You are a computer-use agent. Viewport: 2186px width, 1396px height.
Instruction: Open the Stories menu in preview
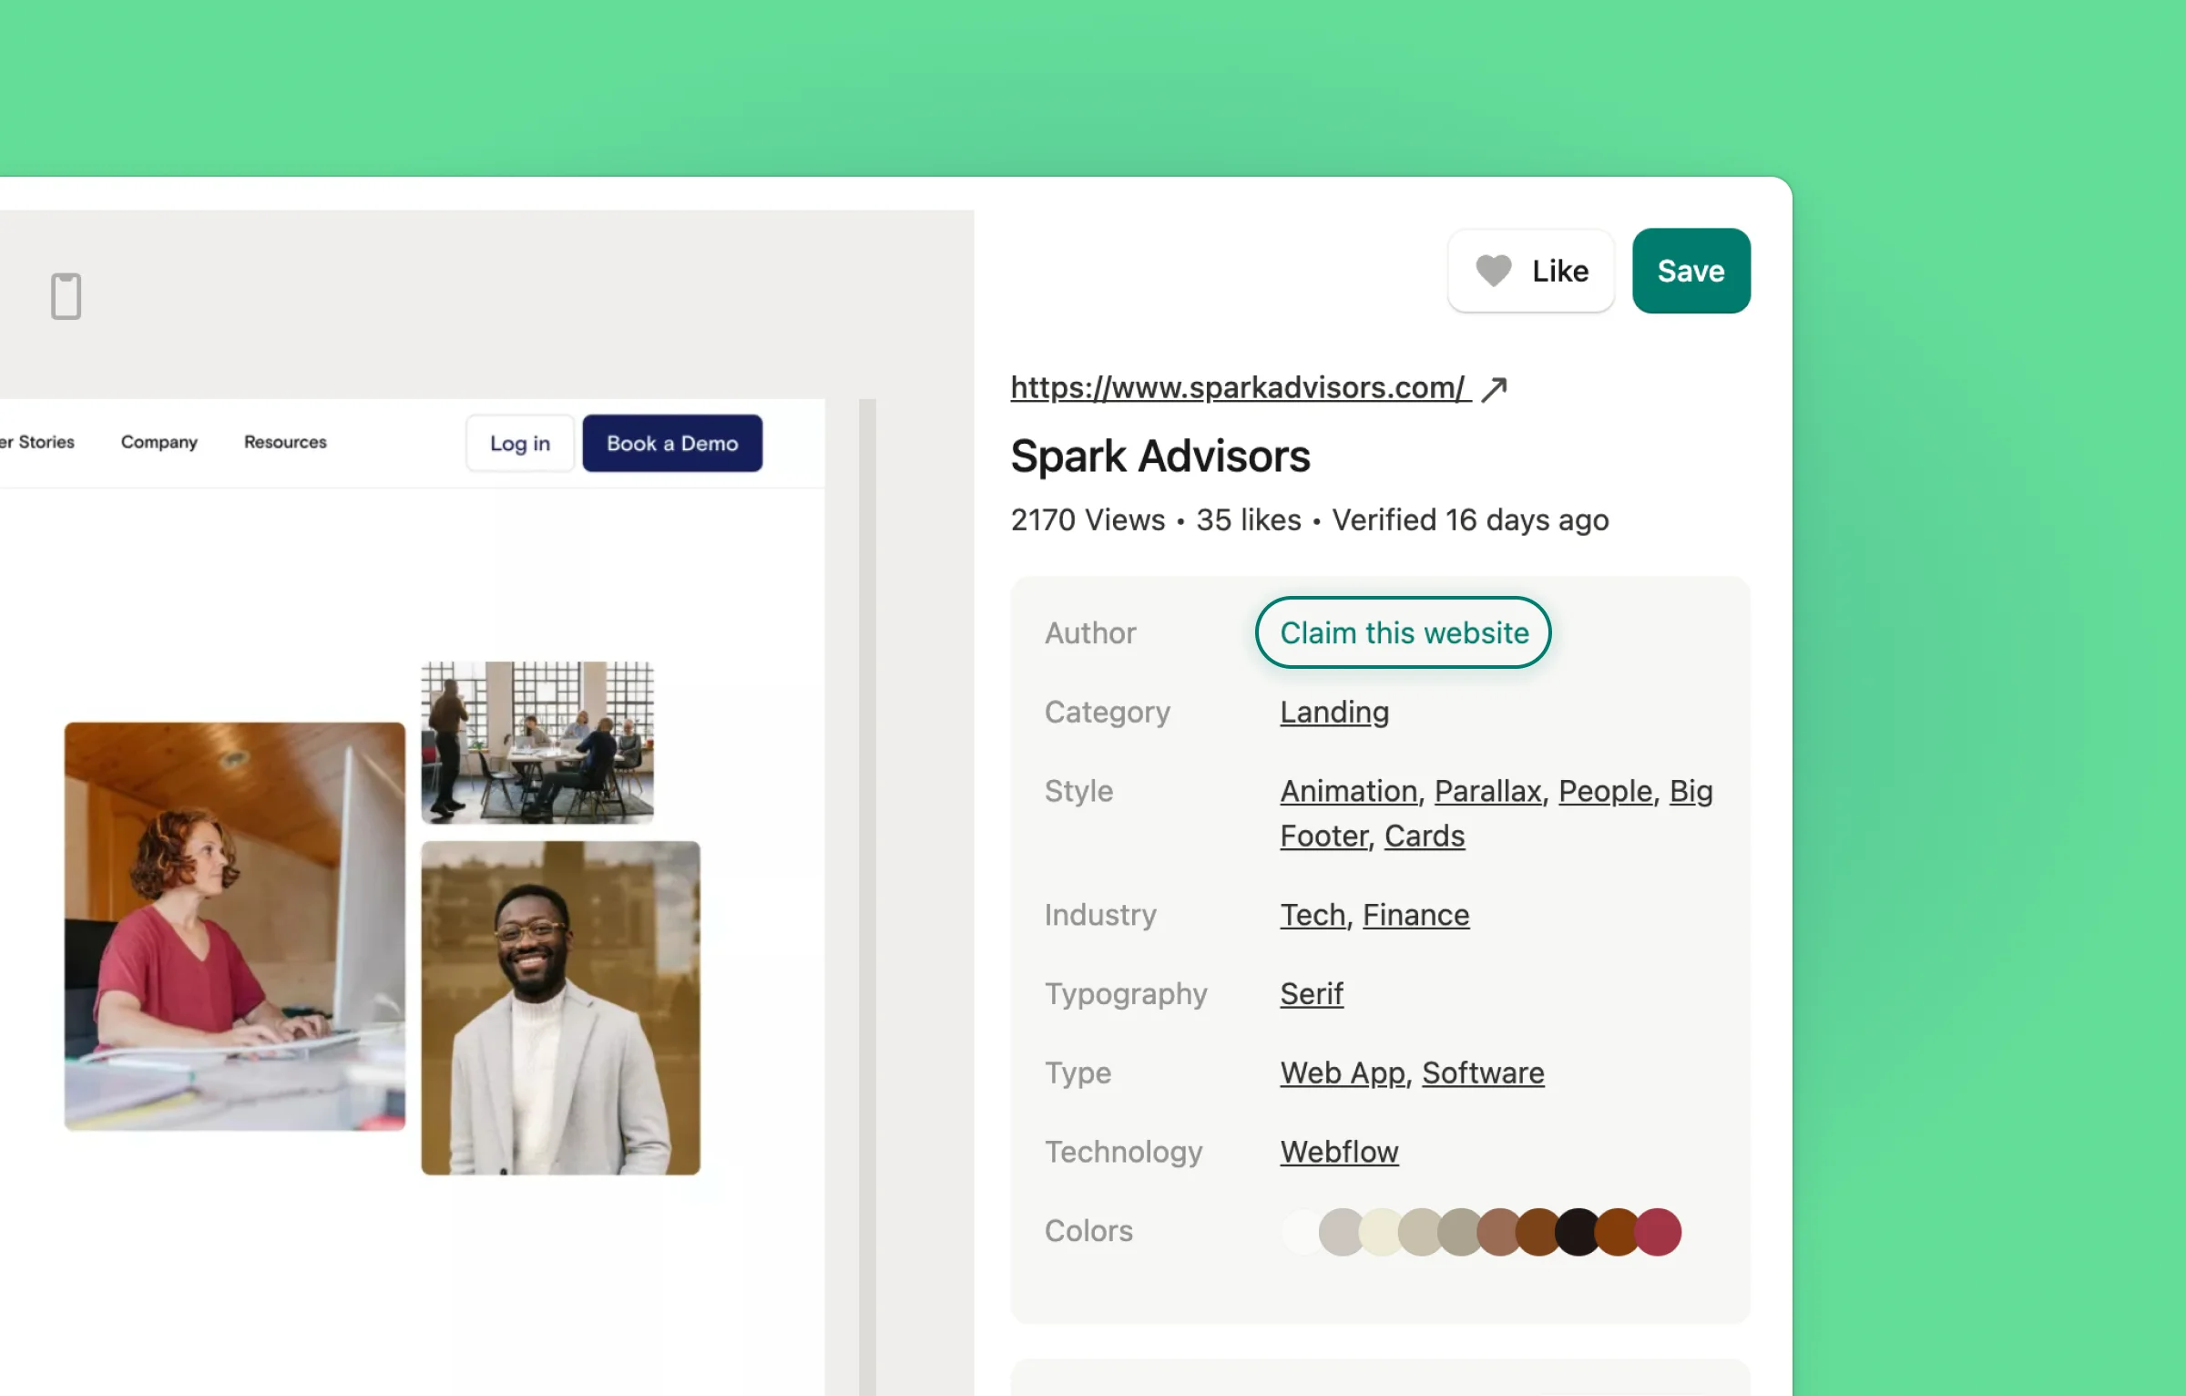click(37, 442)
